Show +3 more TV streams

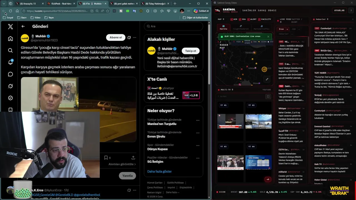[268, 179]
